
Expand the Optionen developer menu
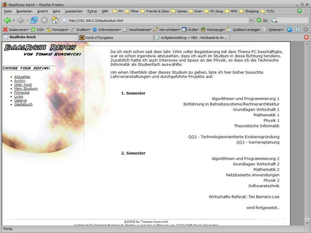273,30
